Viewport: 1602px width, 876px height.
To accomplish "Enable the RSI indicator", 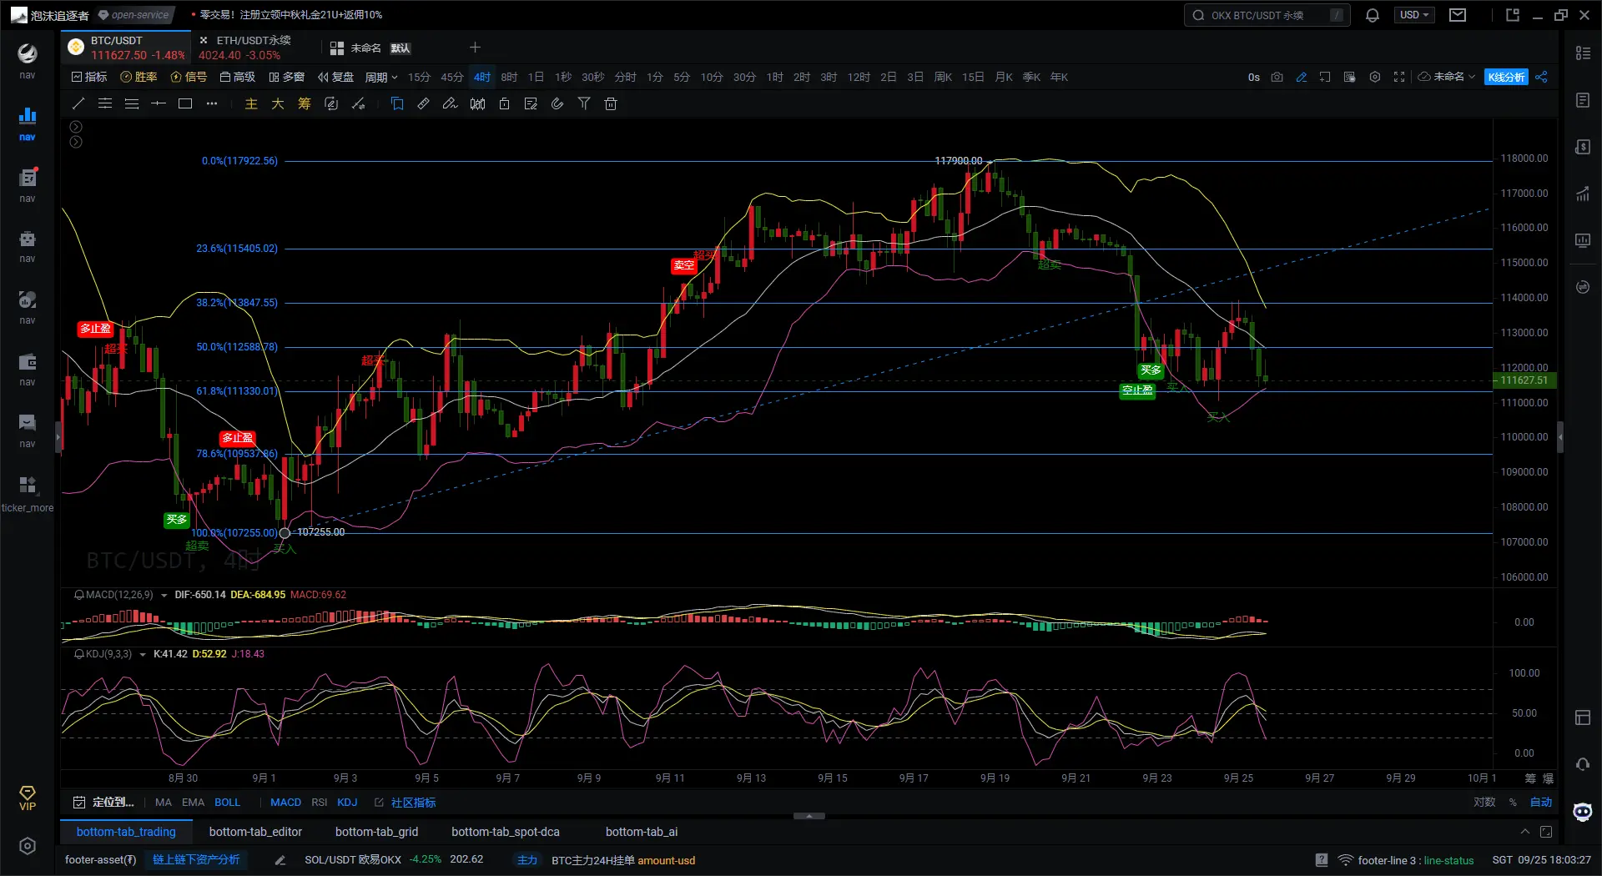I will 319,803.
